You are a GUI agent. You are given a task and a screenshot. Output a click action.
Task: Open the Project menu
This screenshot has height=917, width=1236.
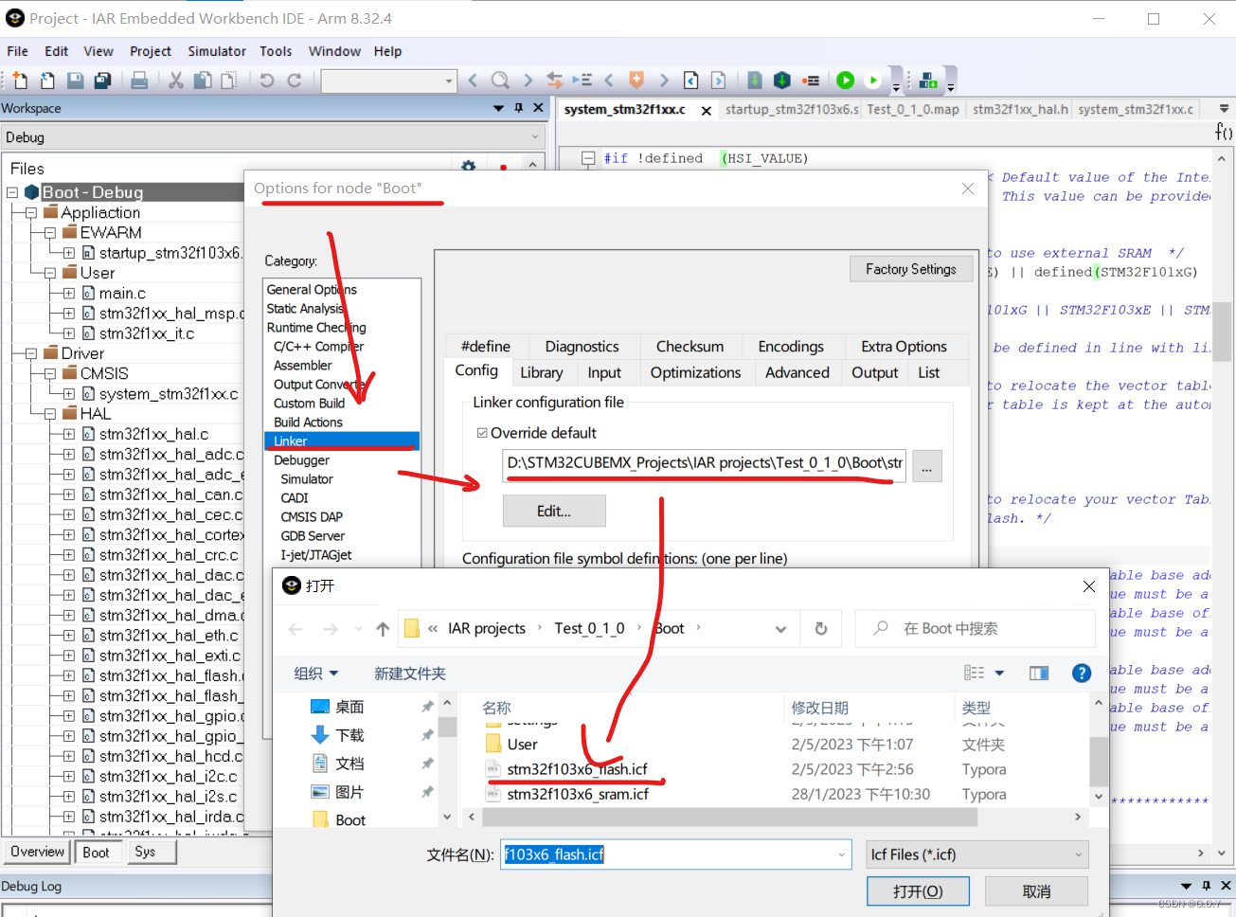151,51
